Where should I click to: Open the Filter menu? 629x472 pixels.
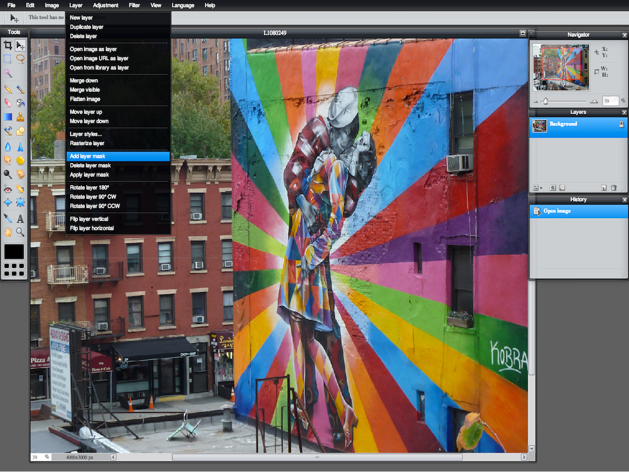(x=134, y=5)
